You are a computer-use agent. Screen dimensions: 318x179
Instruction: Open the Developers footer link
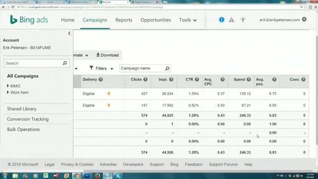pos(133,165)
